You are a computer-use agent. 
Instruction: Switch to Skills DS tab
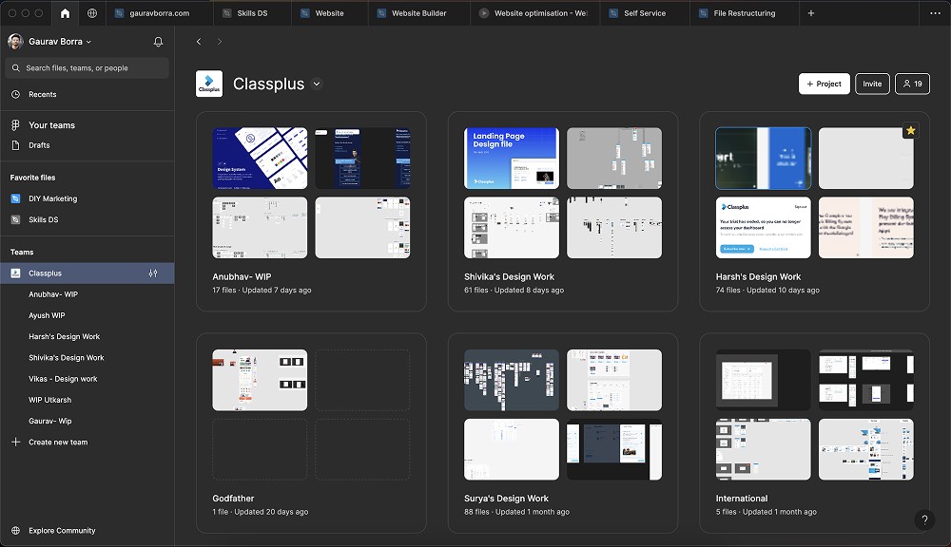coord(252,12)
